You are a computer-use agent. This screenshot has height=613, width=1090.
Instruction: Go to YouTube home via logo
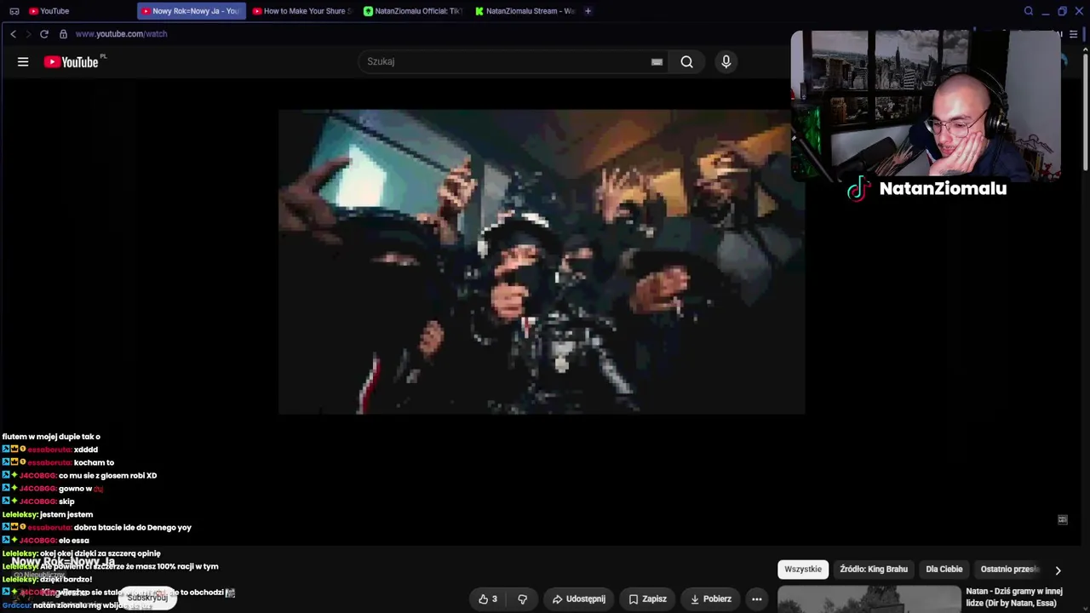coord(73,61)
